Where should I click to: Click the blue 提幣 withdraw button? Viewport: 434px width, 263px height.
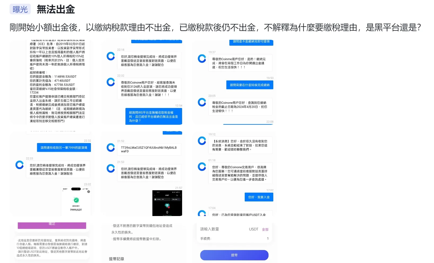[234, 255]
